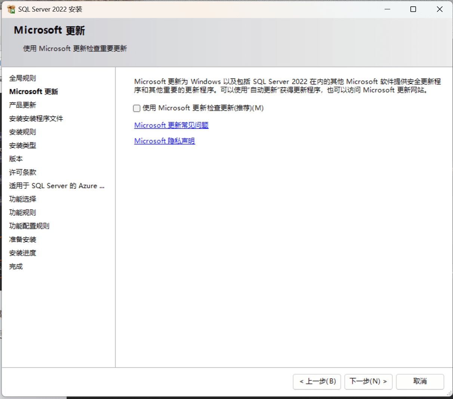Select the 产品更新 step in the sidebar

[22, 105]
